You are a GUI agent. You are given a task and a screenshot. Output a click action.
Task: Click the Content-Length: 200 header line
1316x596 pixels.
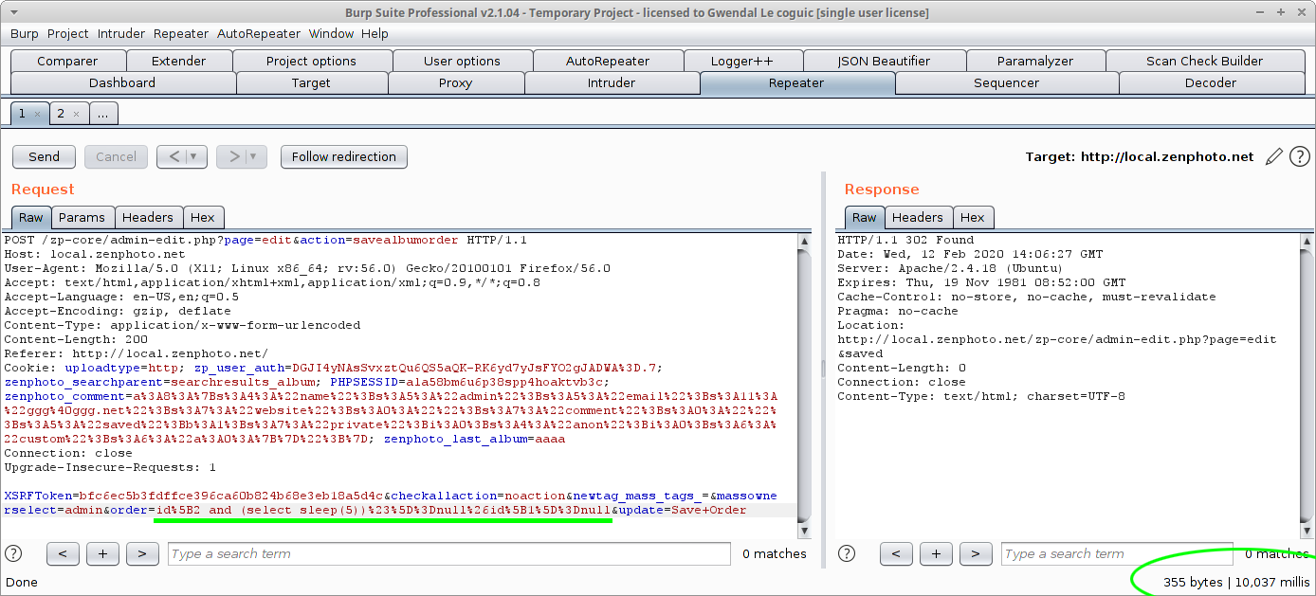[76, 339]
